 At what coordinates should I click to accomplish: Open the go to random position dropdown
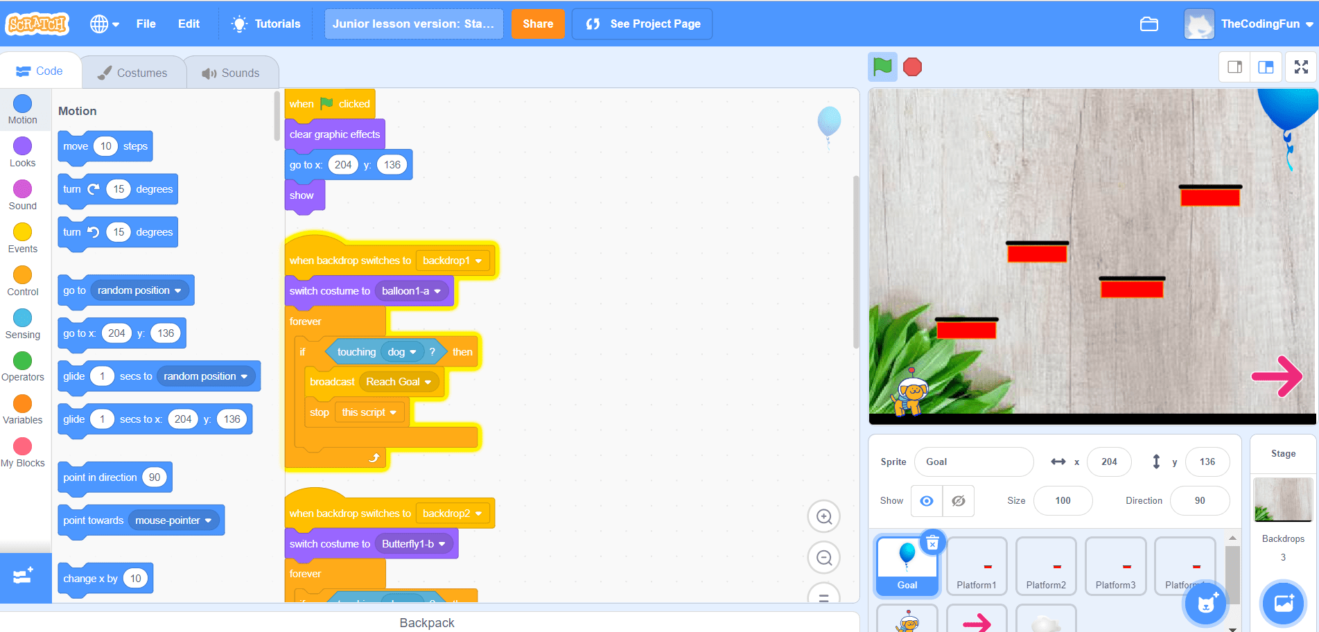click(x=139, y=290)
